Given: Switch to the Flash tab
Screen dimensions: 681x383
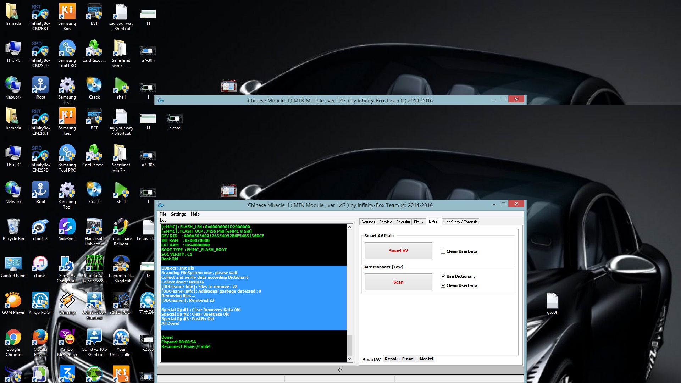Looking at the screenshot, I should [419, 222].
